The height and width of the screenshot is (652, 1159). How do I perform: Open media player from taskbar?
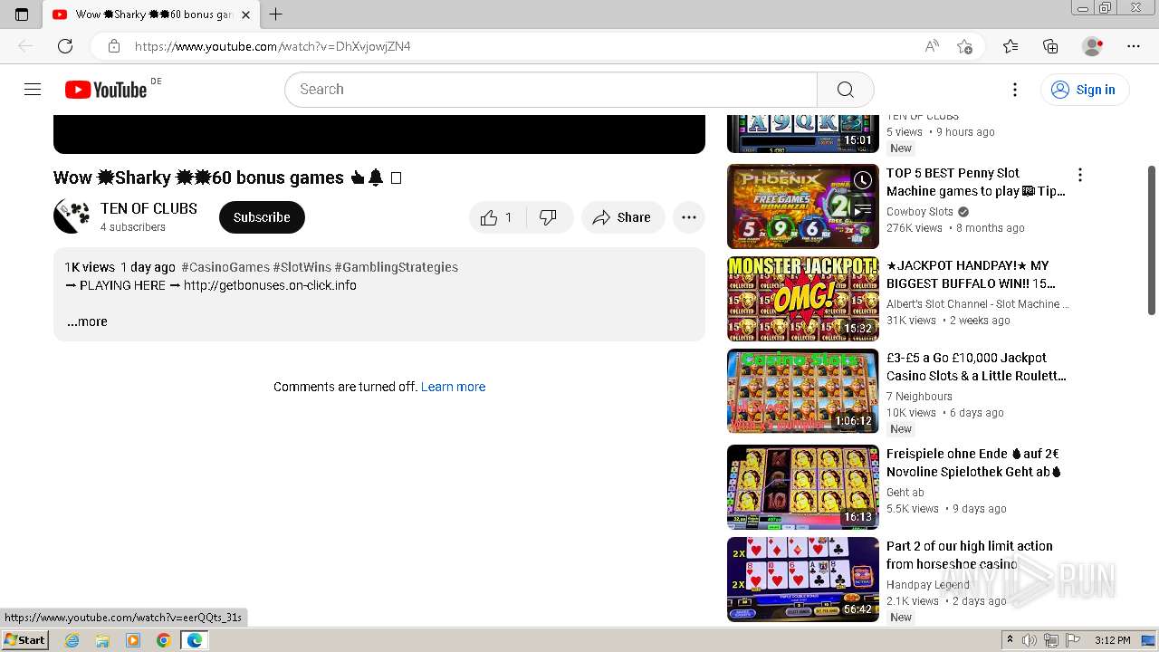(133, 640)
